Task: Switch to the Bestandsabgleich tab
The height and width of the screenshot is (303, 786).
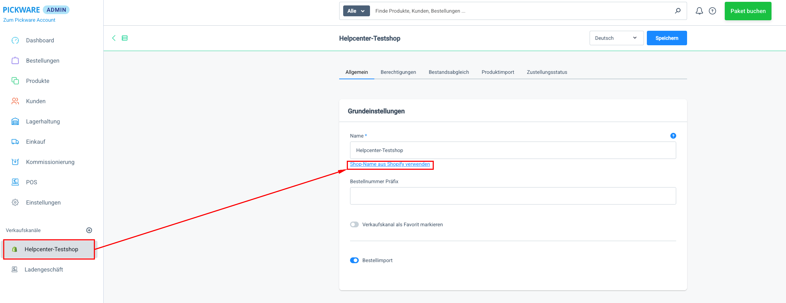Action: pos(449,72)
